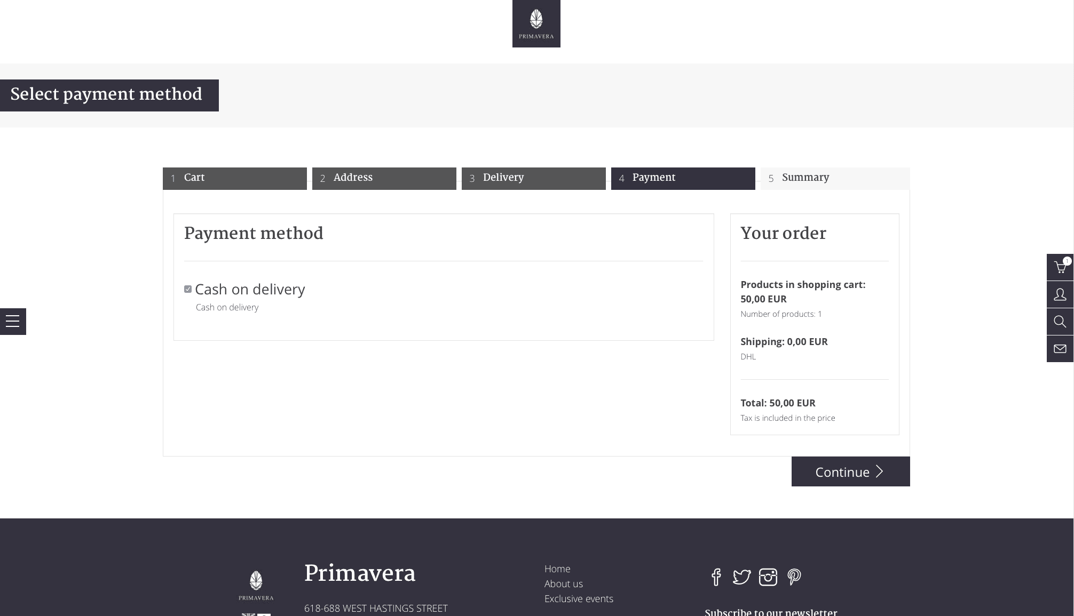Click the Primavera logo at top
1074x616 pixels.
click(x=536, y=23)
